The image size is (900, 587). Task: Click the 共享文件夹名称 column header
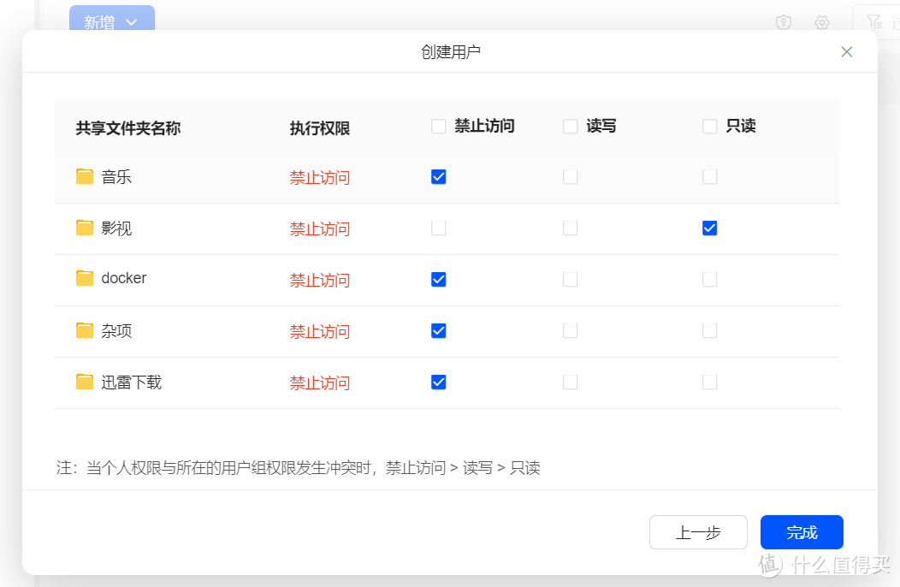[128, 128]
